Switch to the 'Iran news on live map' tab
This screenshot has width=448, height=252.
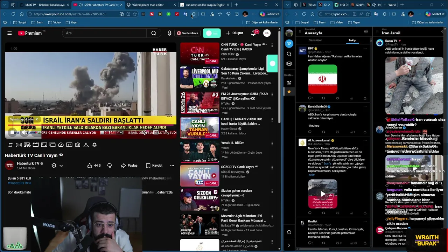[204, 5]
